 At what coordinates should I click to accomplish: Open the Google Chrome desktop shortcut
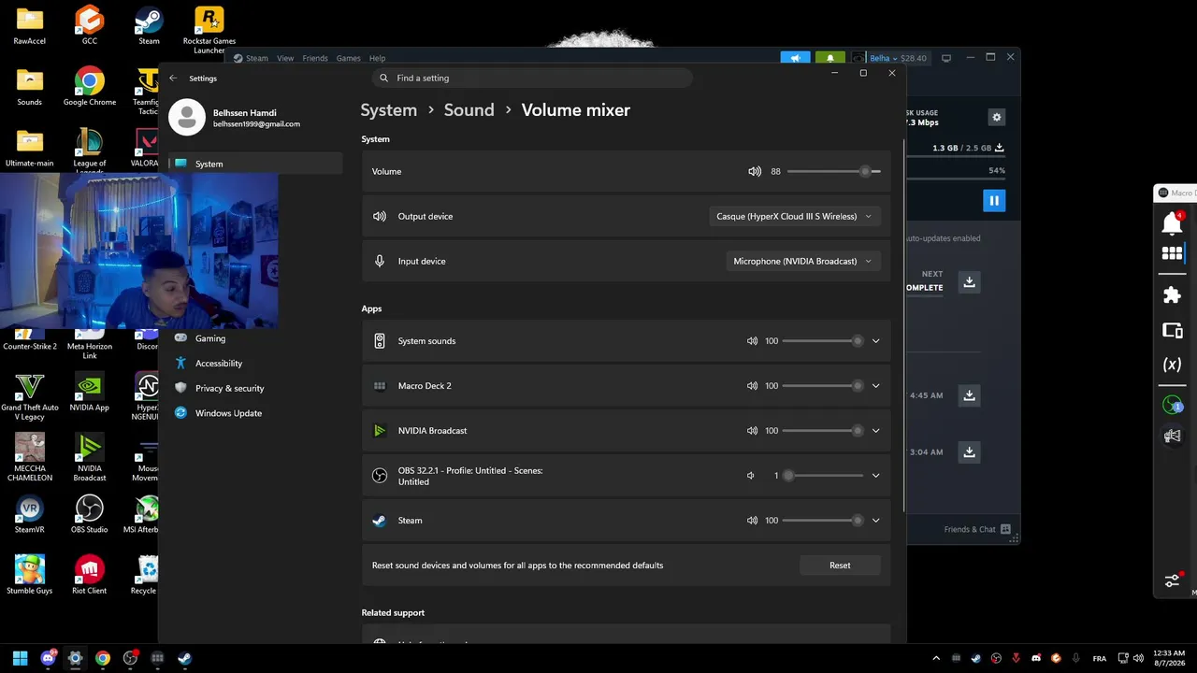tap(90, 87)
